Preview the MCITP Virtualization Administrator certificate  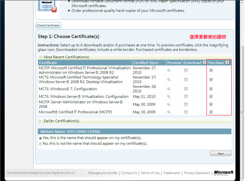169,70
